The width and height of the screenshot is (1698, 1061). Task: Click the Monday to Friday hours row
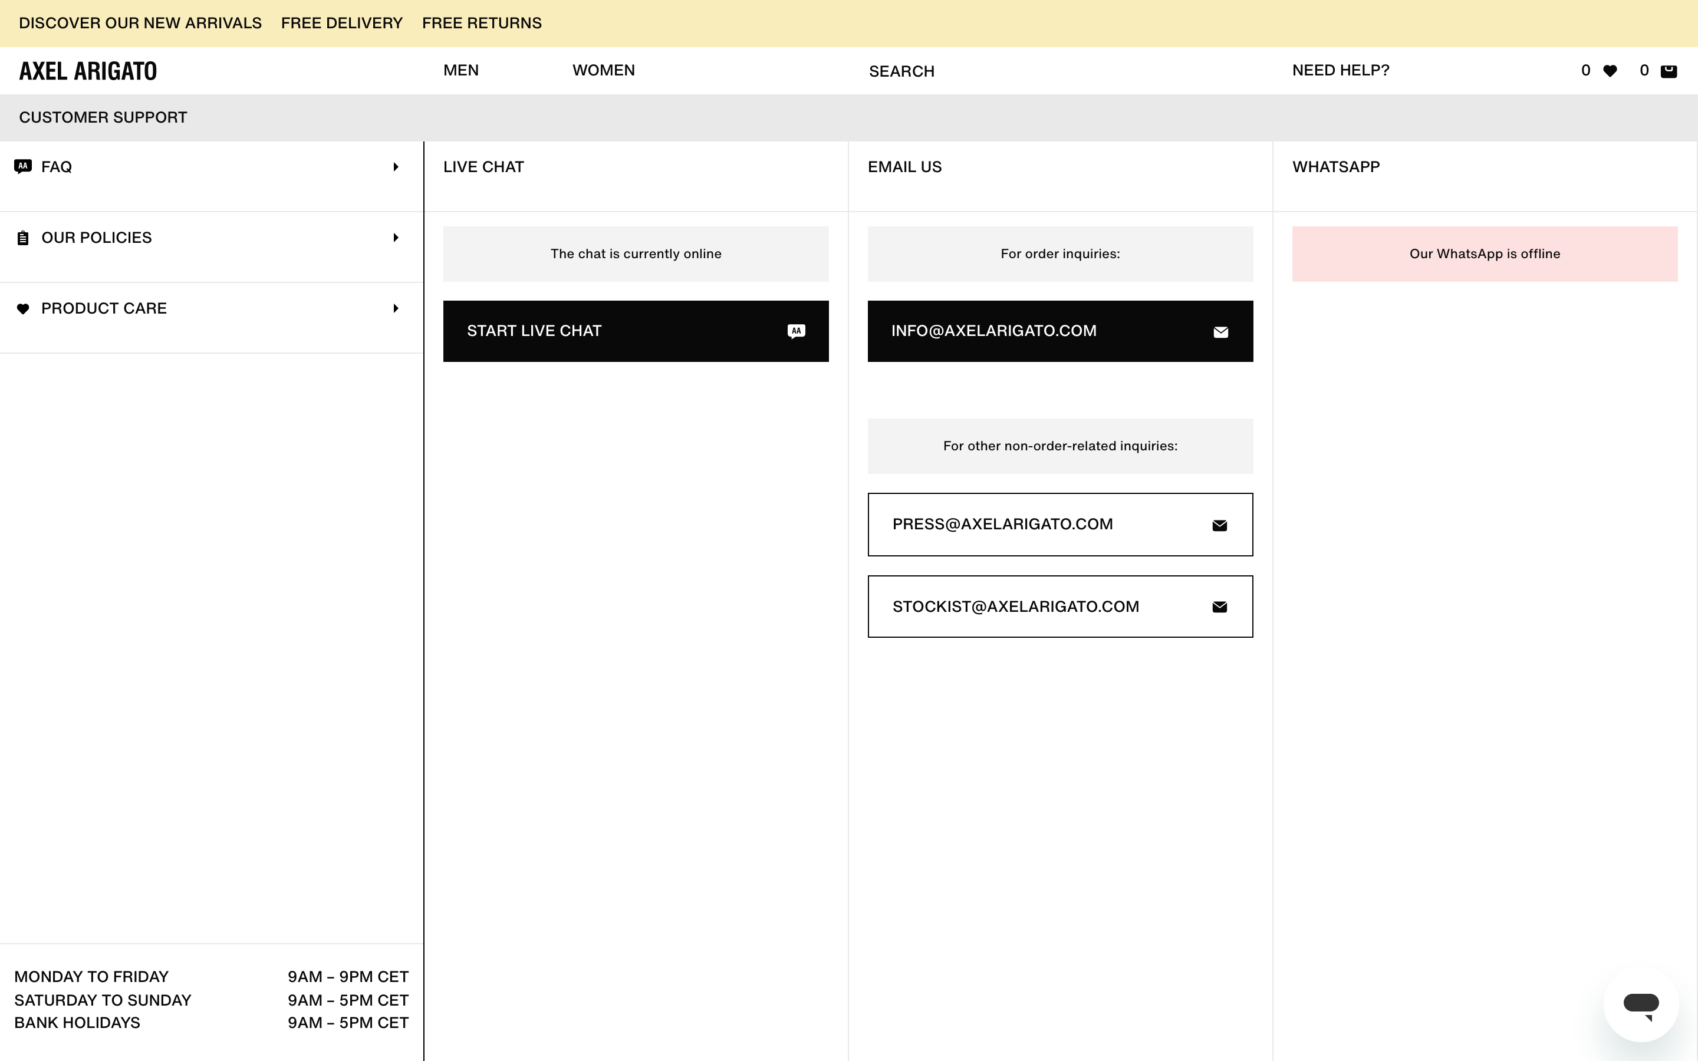click(211, 977)
